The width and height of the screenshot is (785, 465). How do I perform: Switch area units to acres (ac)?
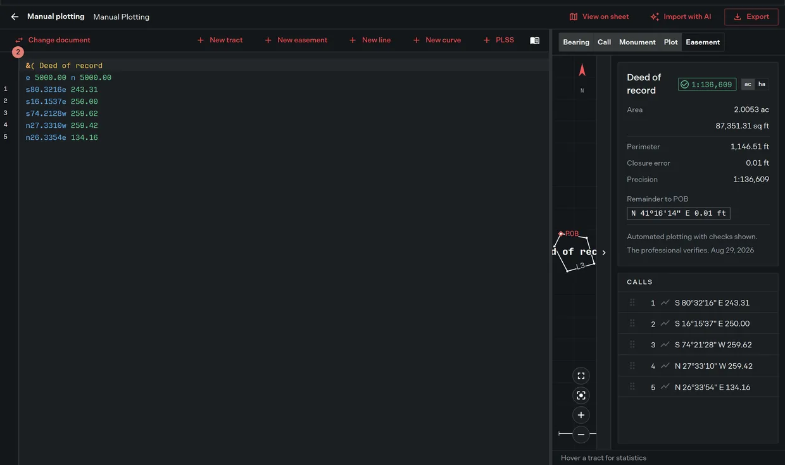748,84
